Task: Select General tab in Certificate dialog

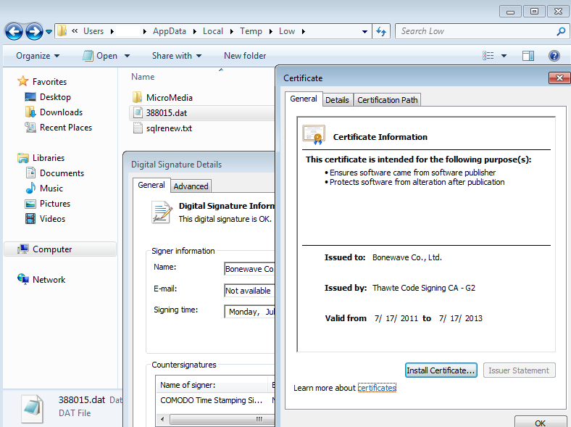Action: click(x=304, y=99)
